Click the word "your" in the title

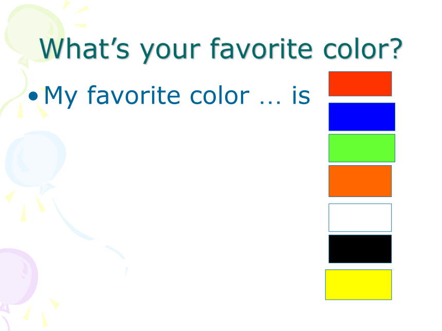tap(170, 52)
